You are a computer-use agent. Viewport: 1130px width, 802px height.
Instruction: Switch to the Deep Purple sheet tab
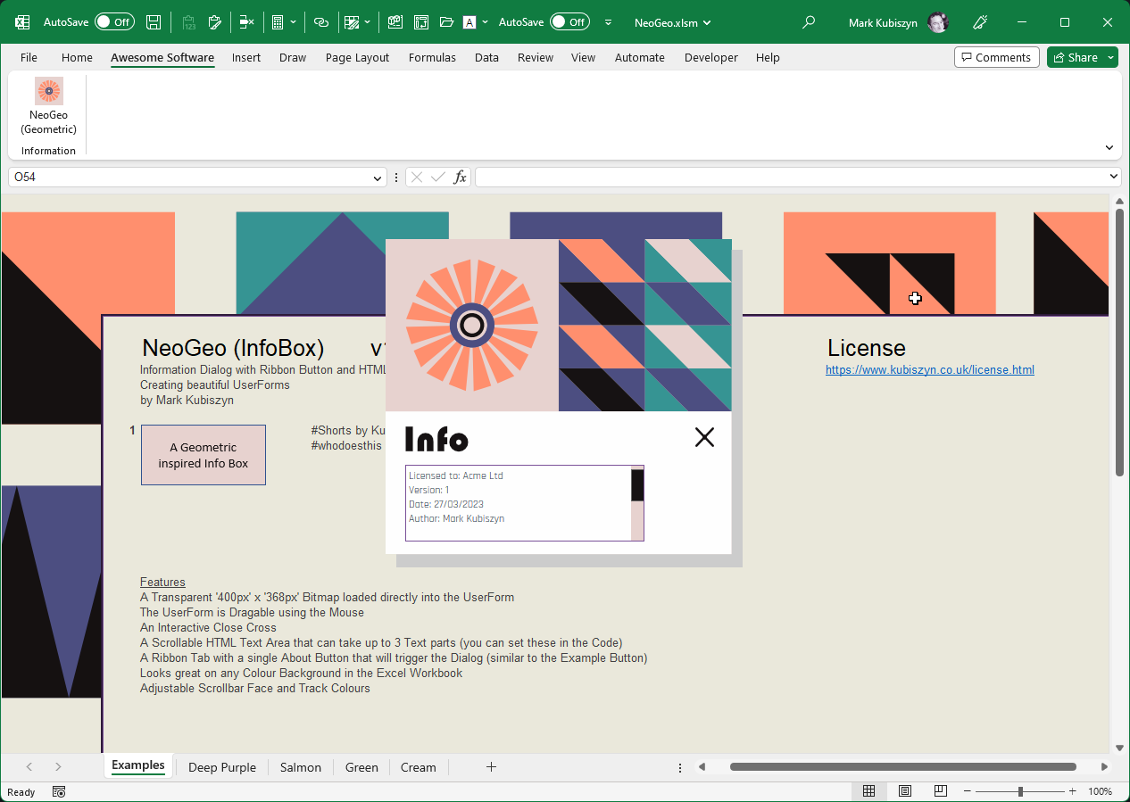pyautogui.click(x=221, y=767)
